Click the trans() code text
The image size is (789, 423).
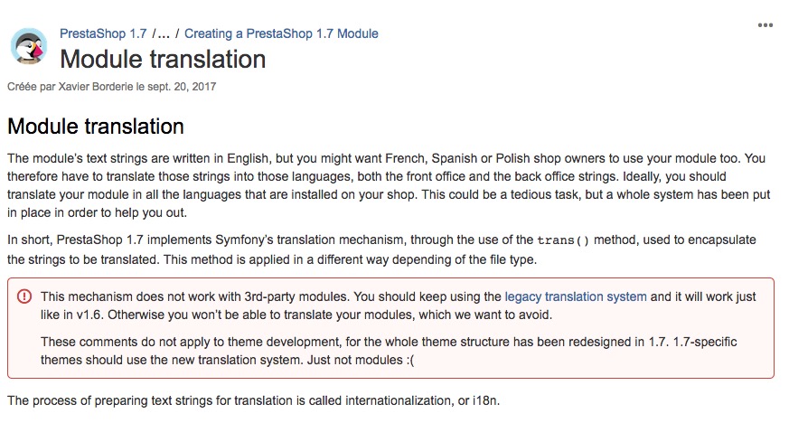point(562,240)
